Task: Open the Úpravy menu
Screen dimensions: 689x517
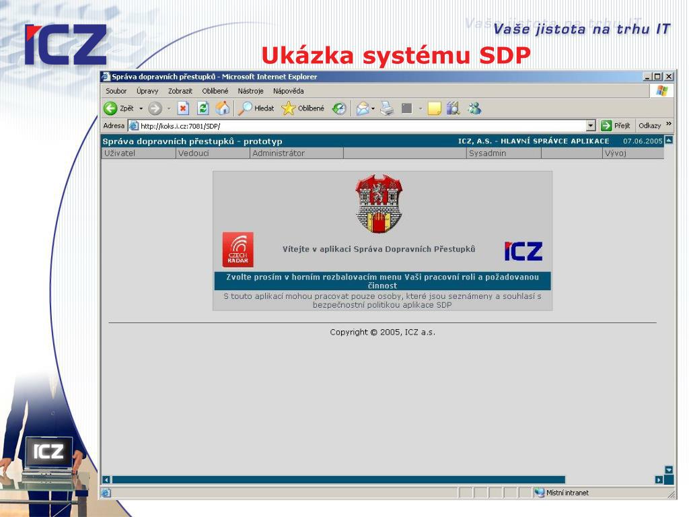Action: point(147,91)
